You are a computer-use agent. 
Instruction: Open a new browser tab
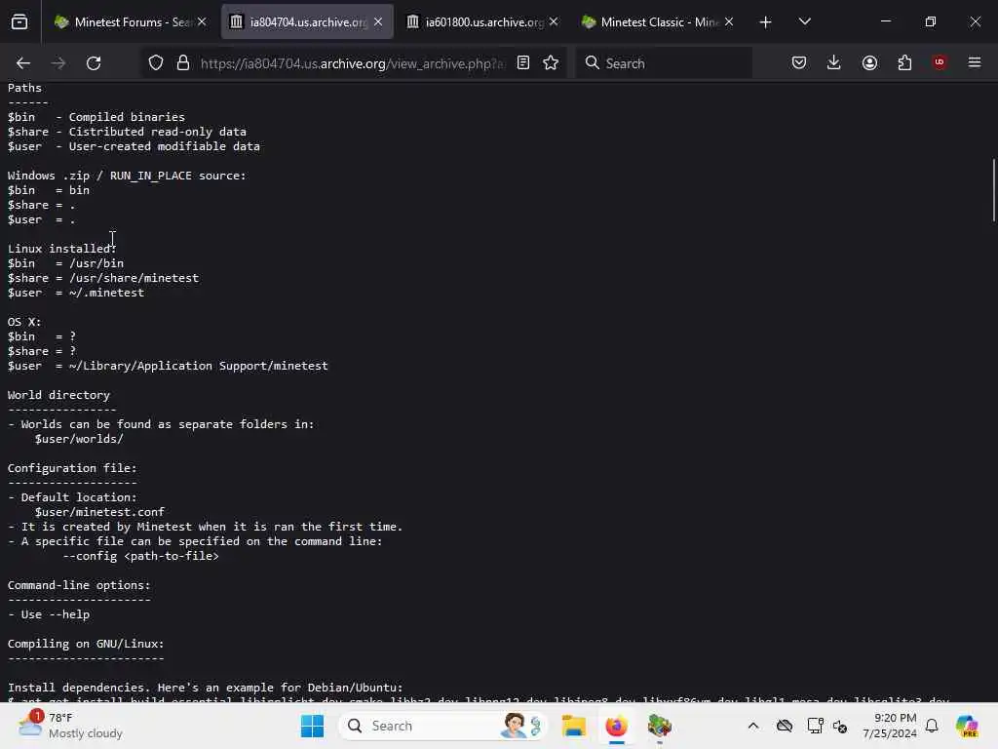coord(766,22)
